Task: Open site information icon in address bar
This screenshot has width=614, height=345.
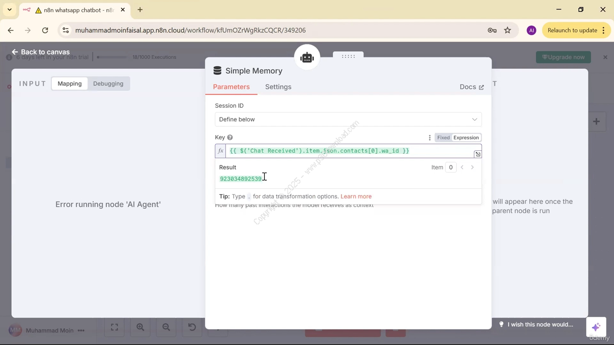Action: (66, 30)
